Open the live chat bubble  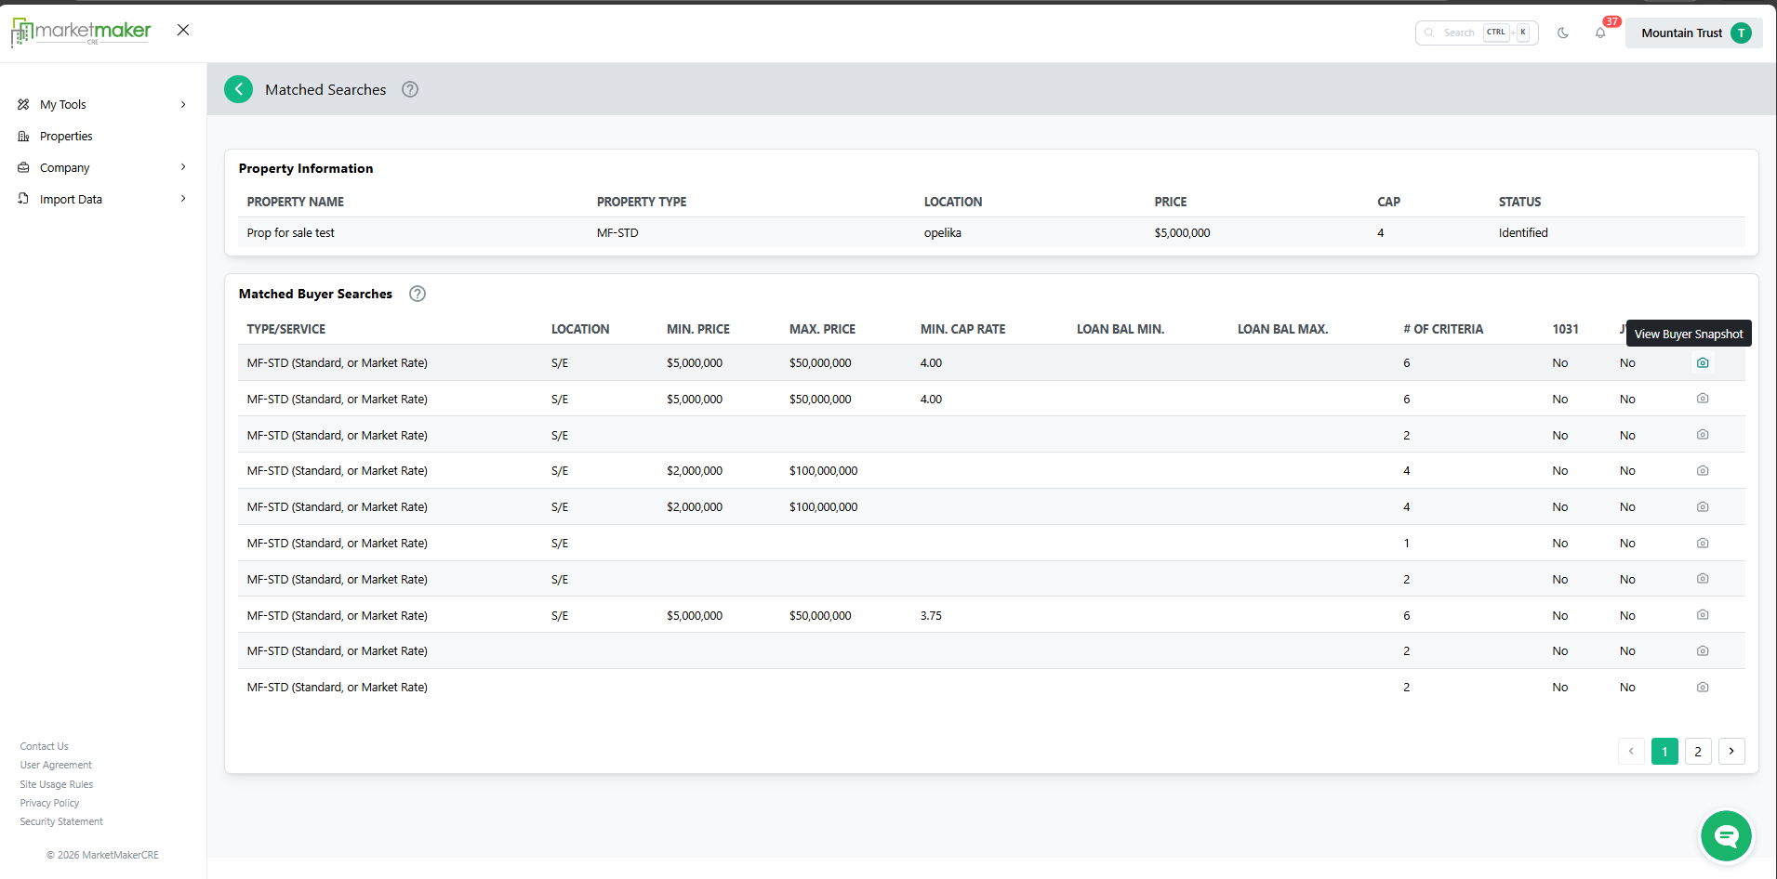[x=1726, y=836]
